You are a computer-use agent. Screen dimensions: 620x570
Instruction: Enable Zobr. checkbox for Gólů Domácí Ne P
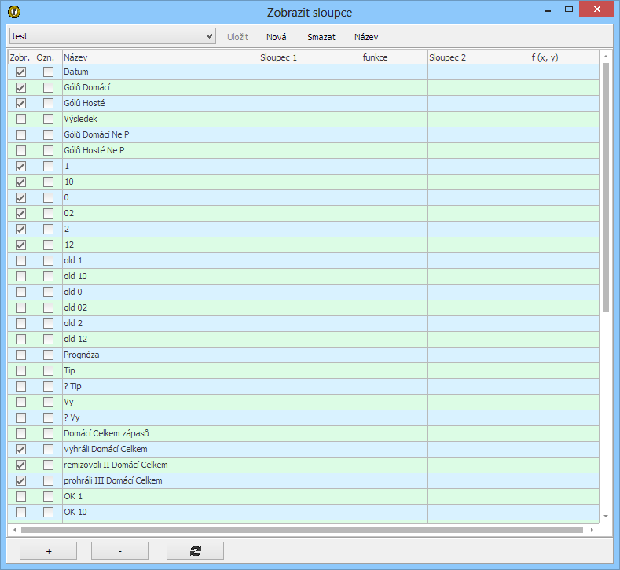21,134
